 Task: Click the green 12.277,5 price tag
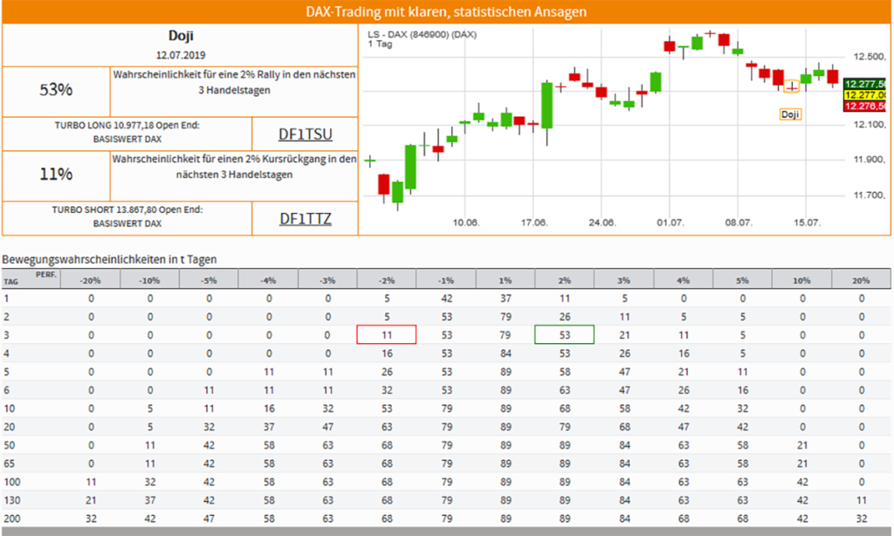(864, 84)
